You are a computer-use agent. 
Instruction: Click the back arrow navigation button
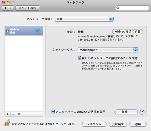coord(5,8)
